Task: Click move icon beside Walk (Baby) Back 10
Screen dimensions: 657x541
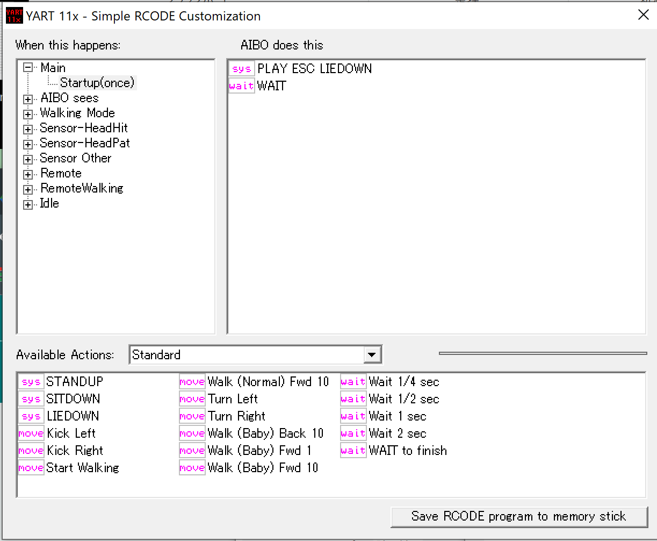Action: click(x=192, y=433)
